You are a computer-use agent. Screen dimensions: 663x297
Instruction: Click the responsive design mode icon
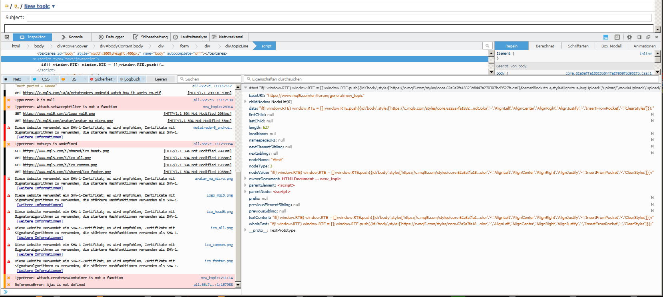(x=617, y=37)
